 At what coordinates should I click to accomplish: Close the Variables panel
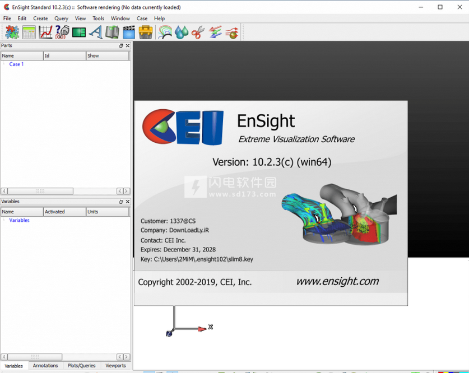128,202
